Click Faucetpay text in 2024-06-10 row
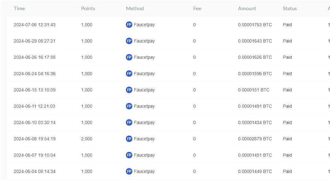The width and height of the screenshot is (330, 180). [144, 122]
